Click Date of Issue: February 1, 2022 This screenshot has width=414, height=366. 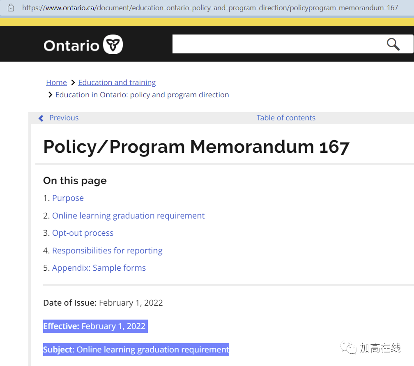click(103, 303)
